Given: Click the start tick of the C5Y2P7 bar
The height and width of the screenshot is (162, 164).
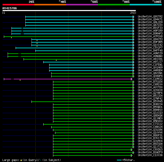Looking at the screenshot, I should pyautogui.click(x=16, y=48).
